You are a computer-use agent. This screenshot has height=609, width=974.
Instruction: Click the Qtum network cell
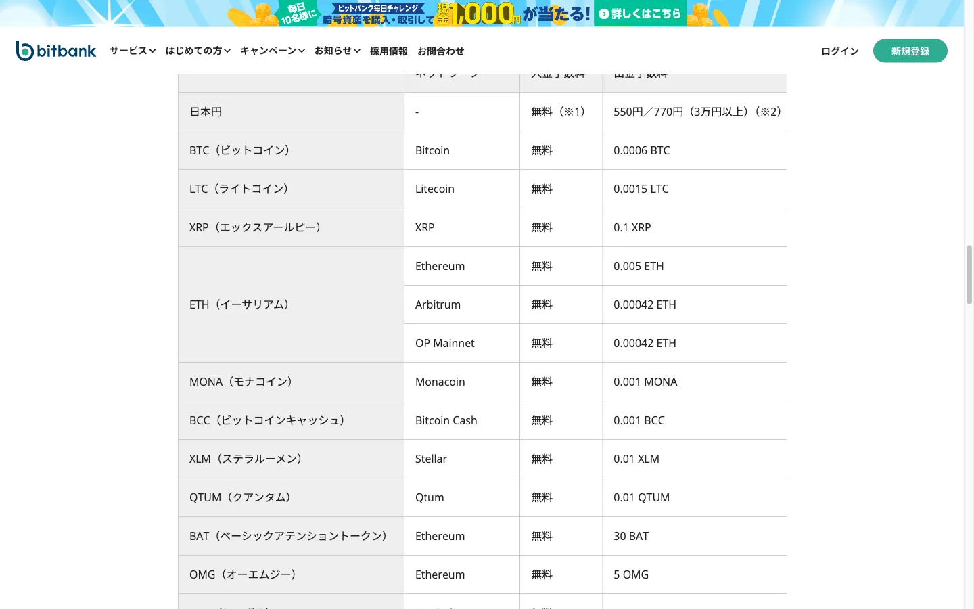pos(462,497)
